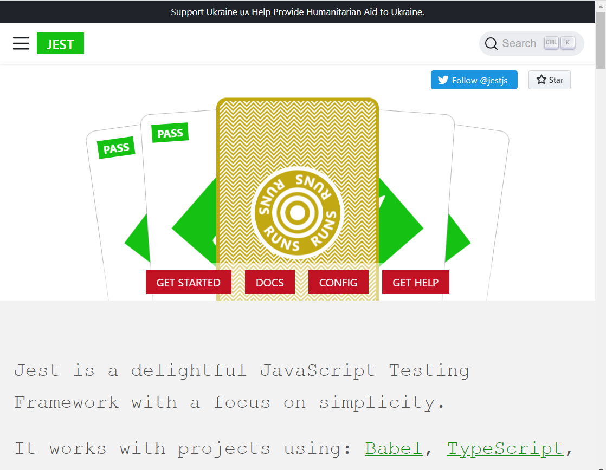Click the K key hint badge
This screenshot has width=606, height=470.
pos(568,42)
